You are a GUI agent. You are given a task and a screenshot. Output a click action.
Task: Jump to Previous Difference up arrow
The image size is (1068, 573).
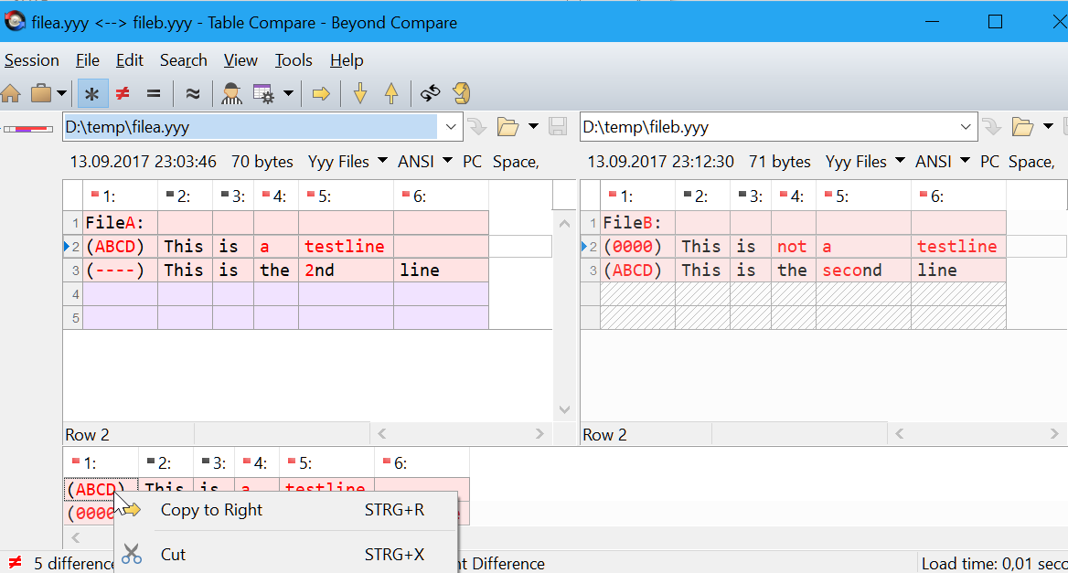tap(391, 93)
